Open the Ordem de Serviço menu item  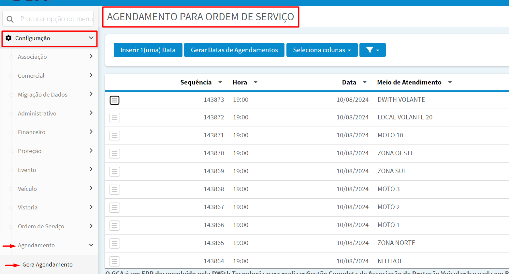tap(41, 226)
